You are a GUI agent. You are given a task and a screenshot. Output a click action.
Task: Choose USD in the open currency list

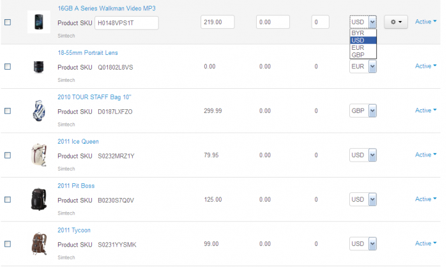pos(363,40)
